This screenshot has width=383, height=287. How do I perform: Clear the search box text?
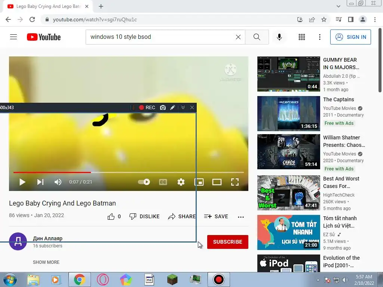pos(238,37)
